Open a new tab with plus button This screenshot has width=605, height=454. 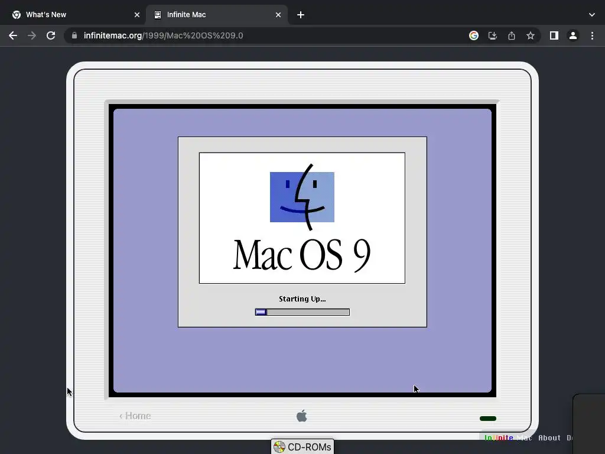click(301, 15)
